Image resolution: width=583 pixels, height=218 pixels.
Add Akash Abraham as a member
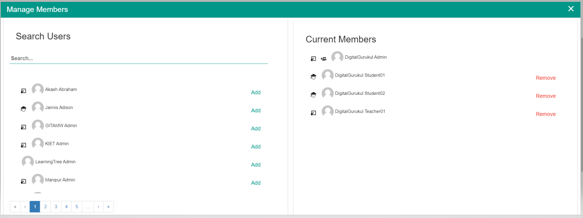pyautogui.click(x=256, y=92)
